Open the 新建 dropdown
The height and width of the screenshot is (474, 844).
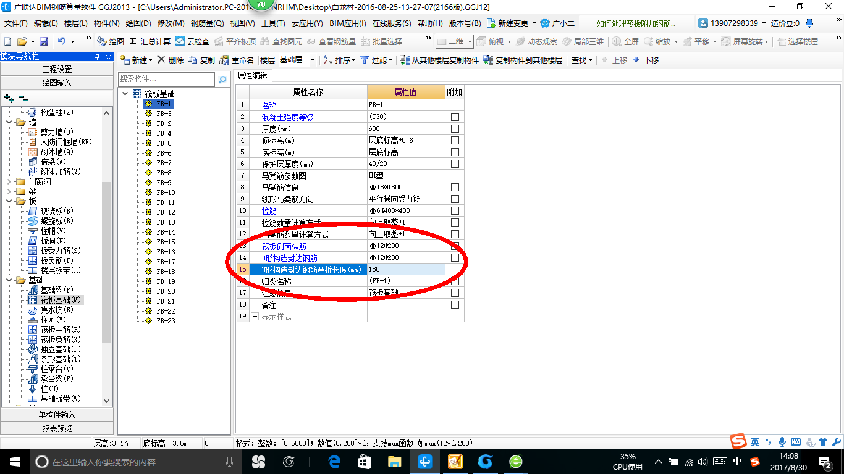[x=135, y=60]
